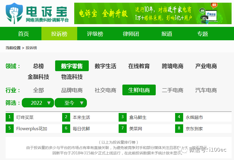Click the green rank 4 number badge
The image size is (234, 160).
(179, 117)
